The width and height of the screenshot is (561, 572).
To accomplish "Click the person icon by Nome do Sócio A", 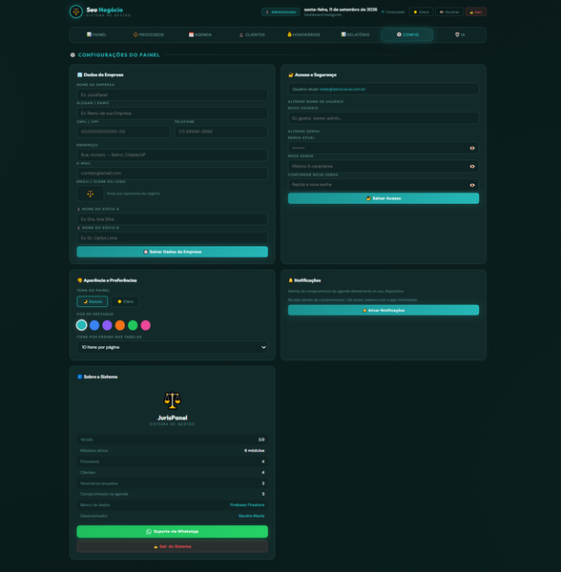I will 78,210.
